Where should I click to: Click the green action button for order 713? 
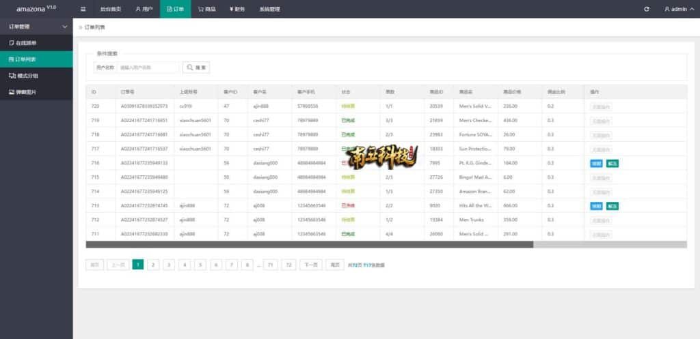[612, 206]
